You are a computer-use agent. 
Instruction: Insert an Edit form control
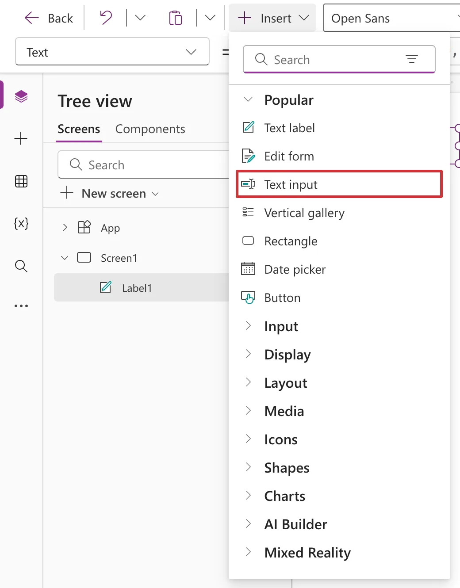click(340, 157)
